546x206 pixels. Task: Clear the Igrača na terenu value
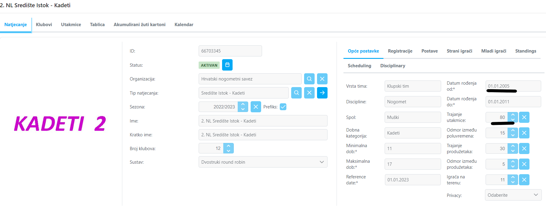[524, 180]
